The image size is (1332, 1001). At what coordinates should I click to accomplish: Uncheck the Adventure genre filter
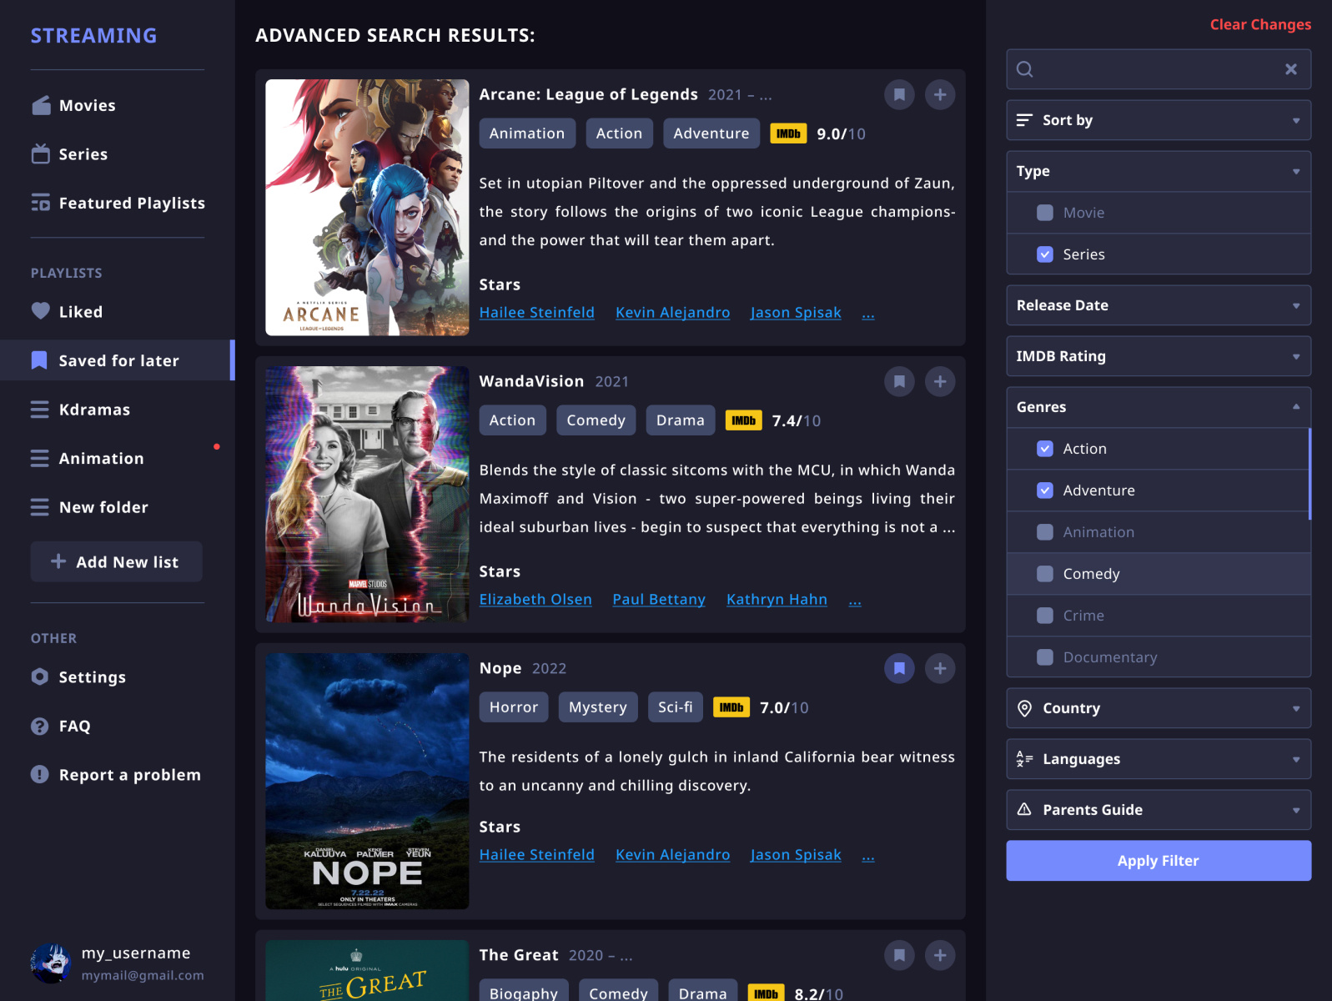coord(1045,490)
